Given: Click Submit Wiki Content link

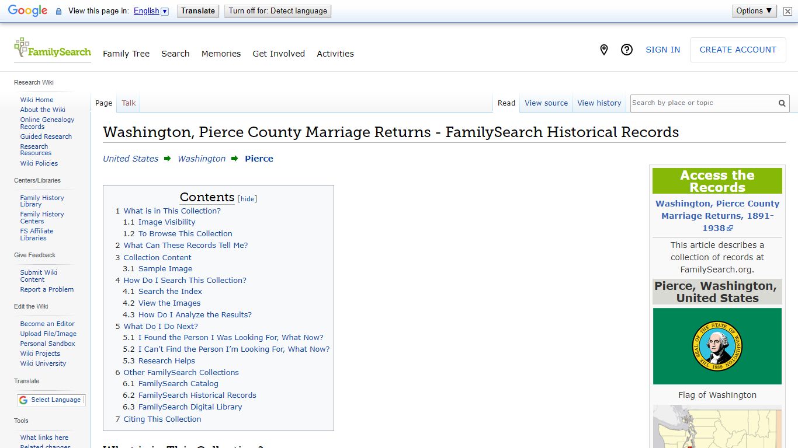Looking at the screenshot, I should [x=39, y=276].
